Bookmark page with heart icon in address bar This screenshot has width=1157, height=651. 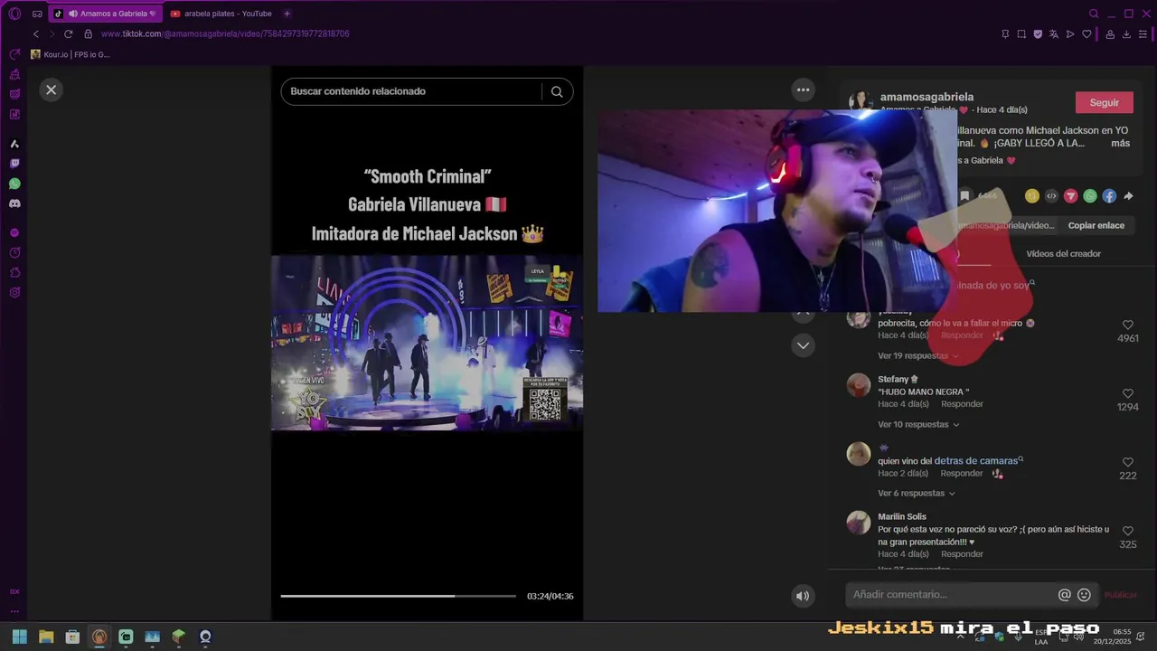coord(1086,34)
